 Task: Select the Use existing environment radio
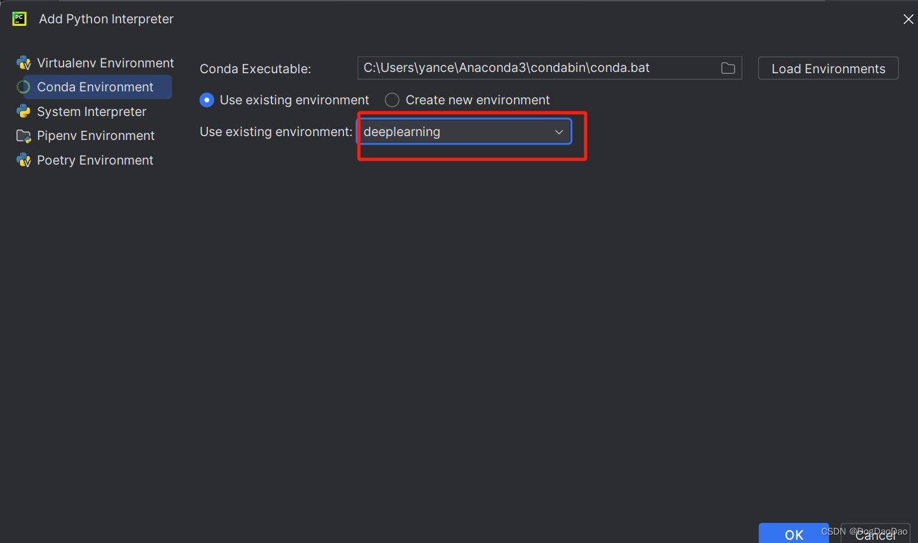[207, 100]
